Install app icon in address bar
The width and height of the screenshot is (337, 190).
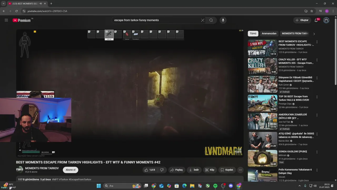click(306, 11)
